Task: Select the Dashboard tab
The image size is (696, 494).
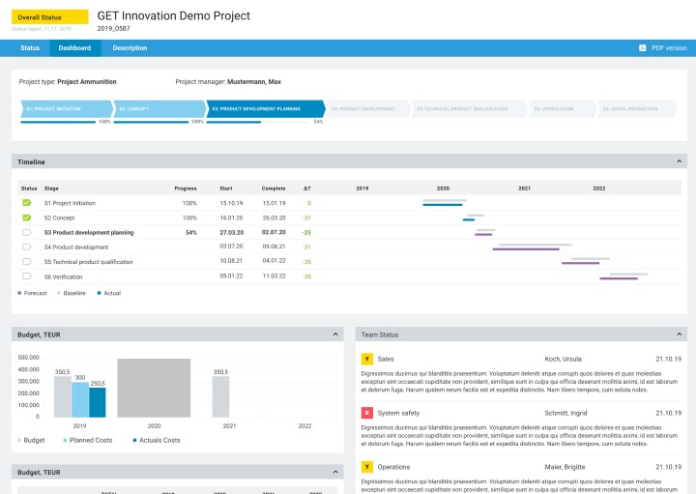Action: coord(74,48)
